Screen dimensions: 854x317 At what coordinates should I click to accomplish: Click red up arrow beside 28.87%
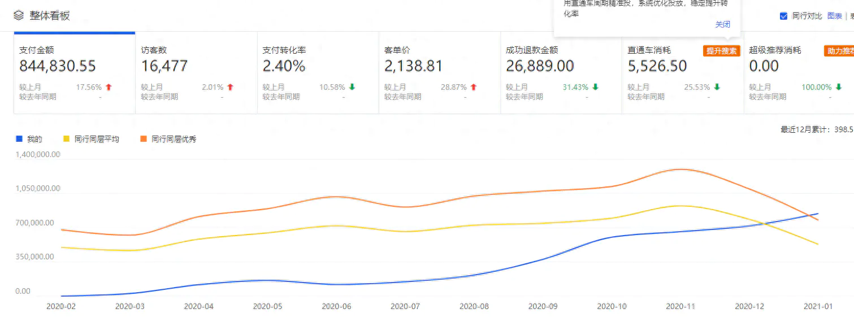(x=473, y=88)
